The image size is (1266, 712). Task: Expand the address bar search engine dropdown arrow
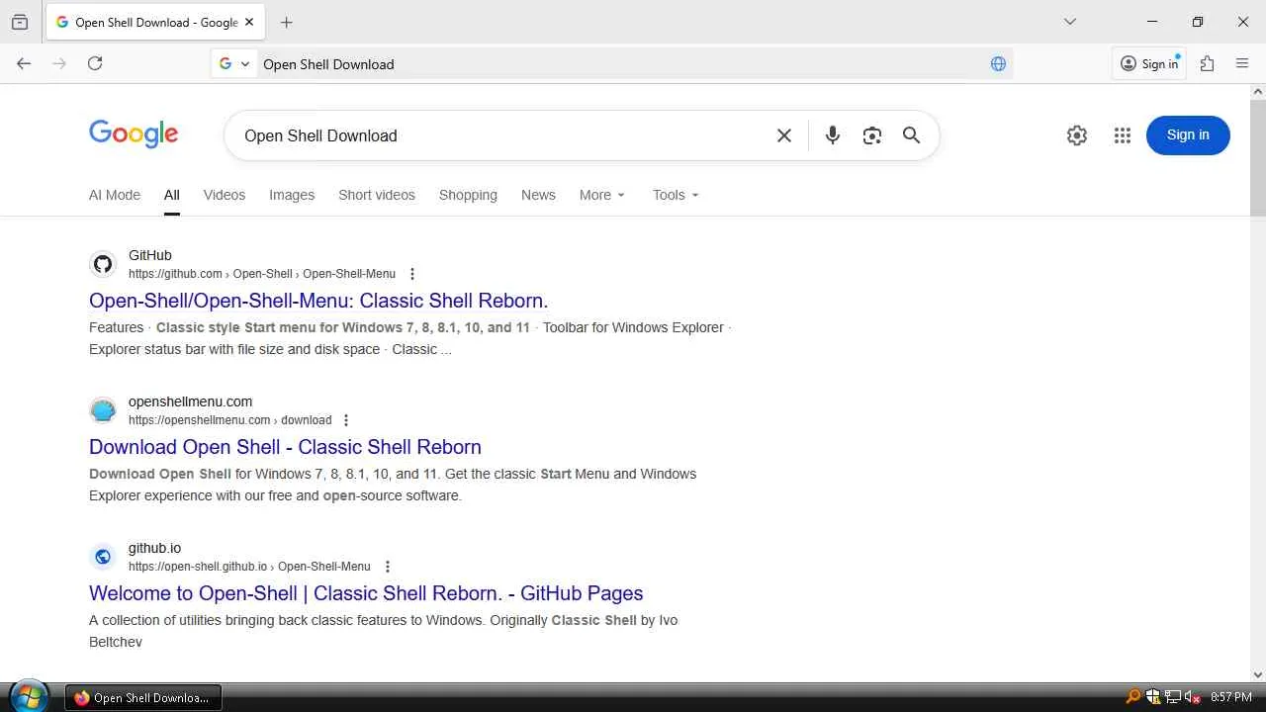pos(245,64)
